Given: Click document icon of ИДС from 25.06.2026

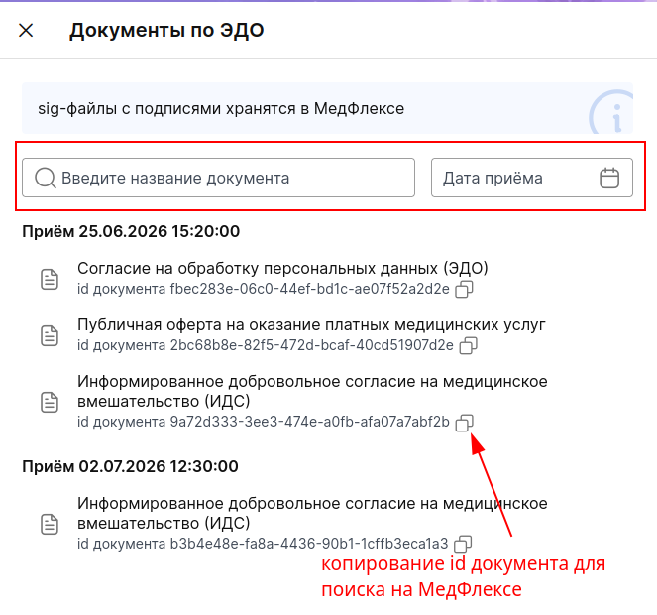Looking at the screenshot, I should coord(50,402).
